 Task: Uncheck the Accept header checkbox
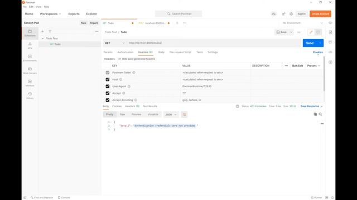[x=108, y=93]
